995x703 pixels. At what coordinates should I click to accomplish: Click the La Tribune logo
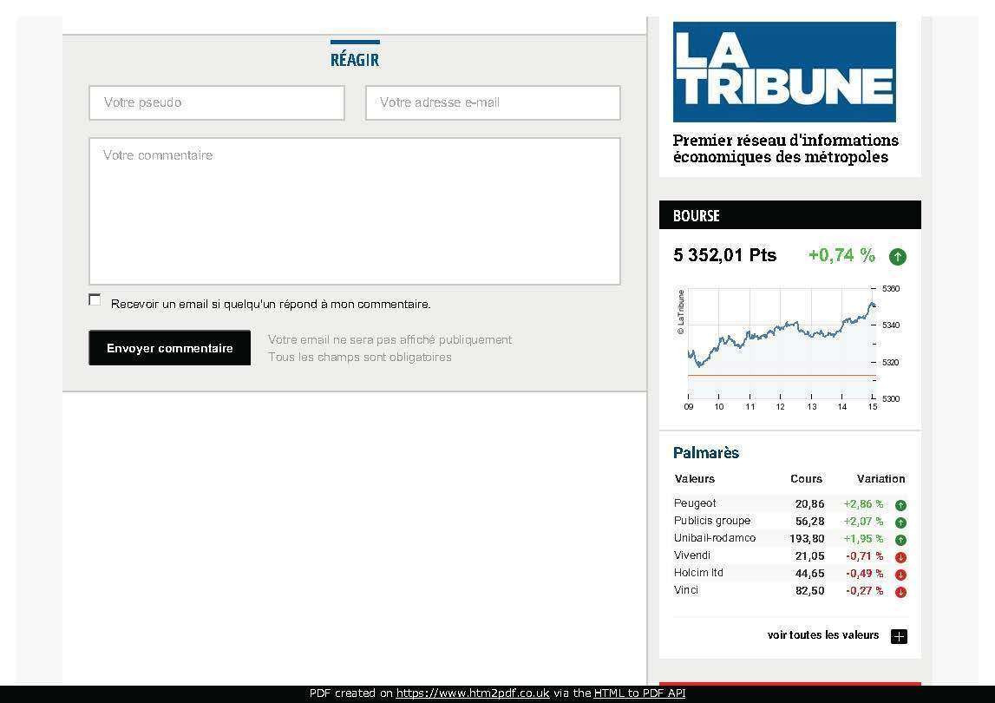point(784,72)
